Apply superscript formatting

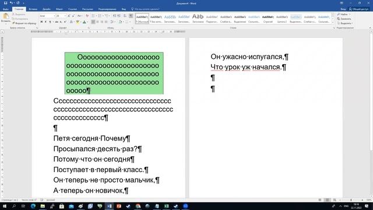click(65, 22)
